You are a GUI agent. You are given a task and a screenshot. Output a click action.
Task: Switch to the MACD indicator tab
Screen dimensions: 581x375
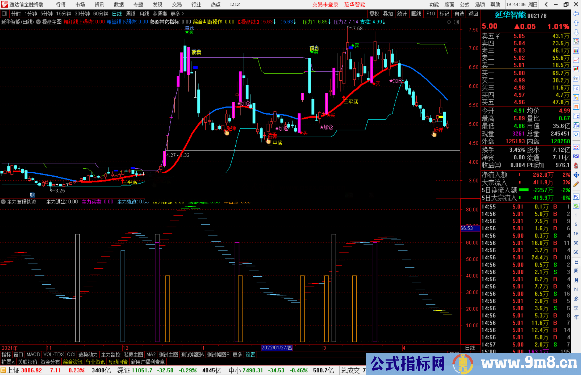coord(33,355)
